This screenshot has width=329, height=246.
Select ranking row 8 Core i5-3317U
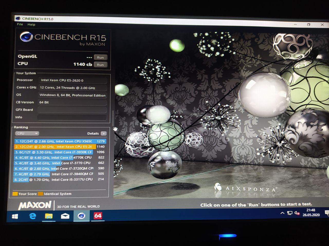pos(59,179)
